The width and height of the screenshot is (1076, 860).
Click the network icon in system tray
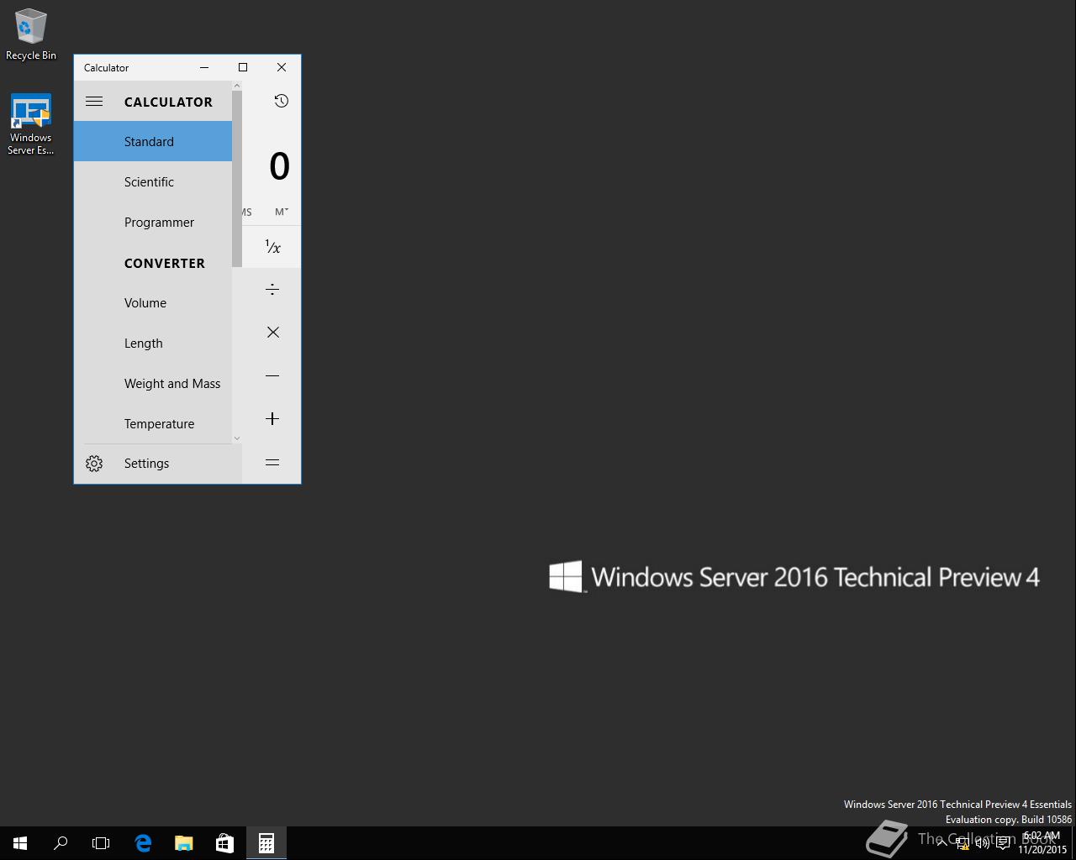963,843
